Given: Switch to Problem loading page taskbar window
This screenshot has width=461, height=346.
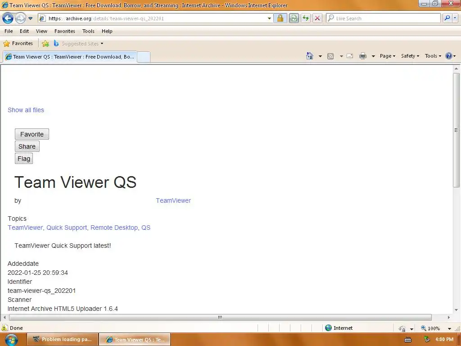Looking at the screenshot, I should tap(62, 340).
